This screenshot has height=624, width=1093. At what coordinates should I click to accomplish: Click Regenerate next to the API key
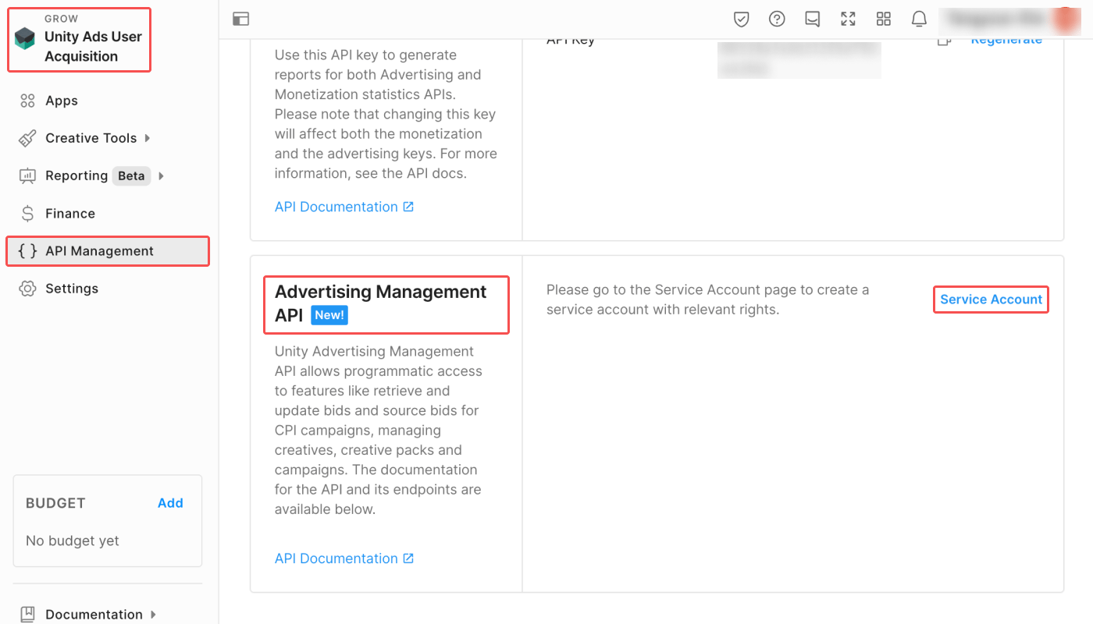(1006, 40)
